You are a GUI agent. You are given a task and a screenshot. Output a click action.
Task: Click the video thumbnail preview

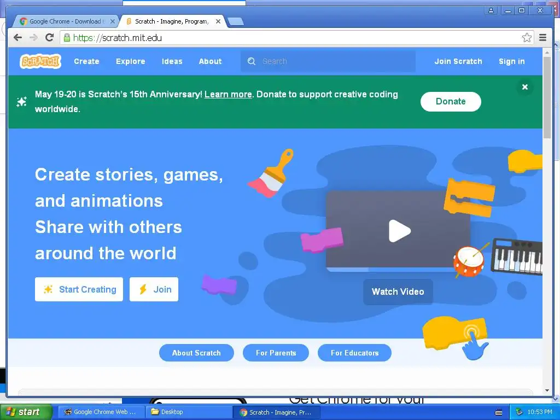coord(398,230)
